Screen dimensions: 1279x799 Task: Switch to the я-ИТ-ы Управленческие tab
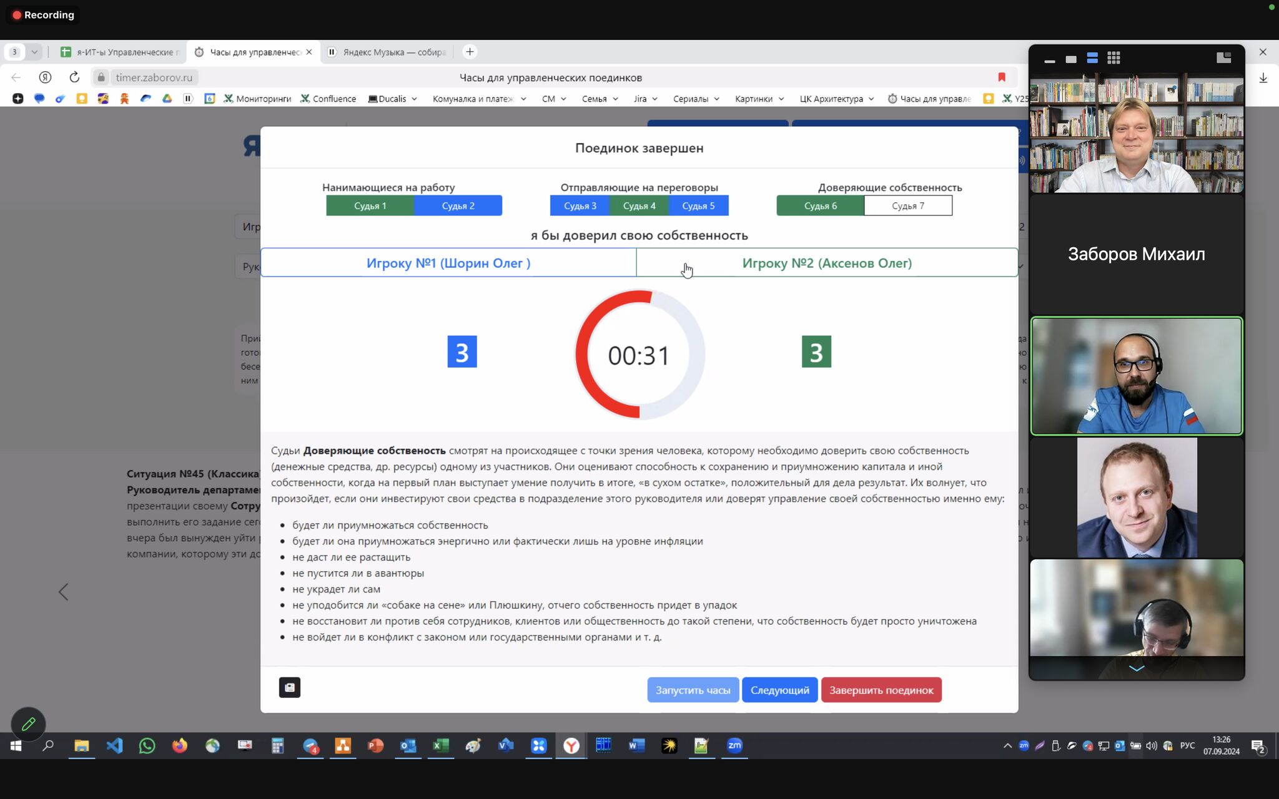click(x=127, y=52)
